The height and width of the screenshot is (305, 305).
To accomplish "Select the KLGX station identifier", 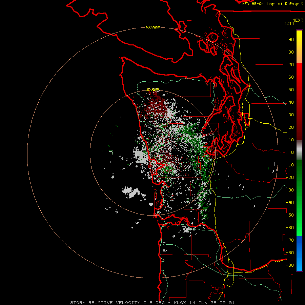I will 181,303.
